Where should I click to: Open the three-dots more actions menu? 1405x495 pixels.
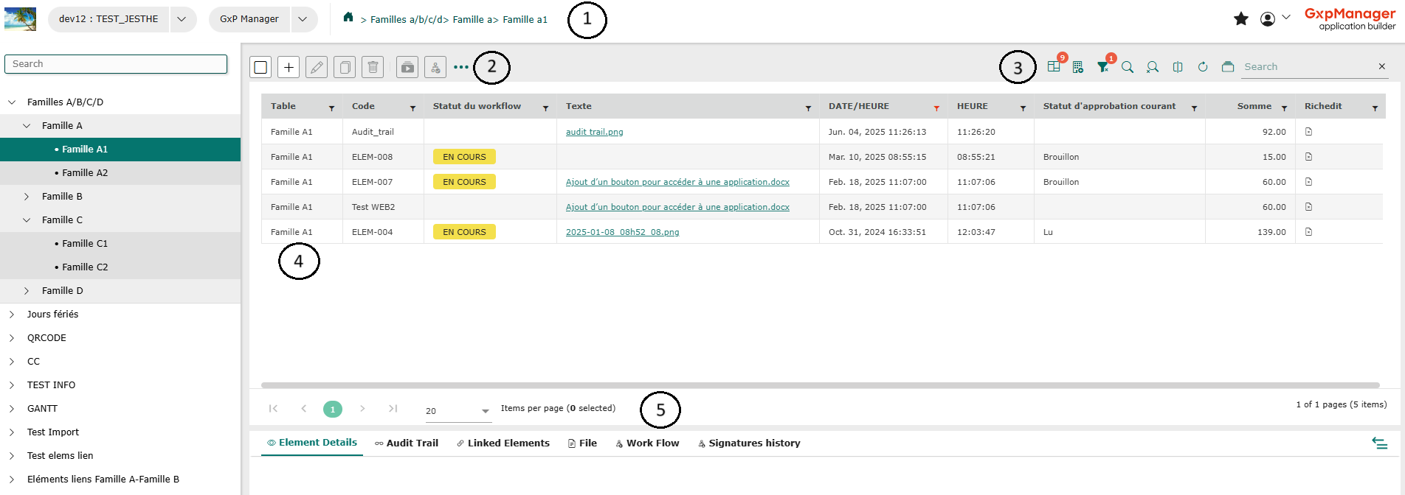(x=461, y=67)
